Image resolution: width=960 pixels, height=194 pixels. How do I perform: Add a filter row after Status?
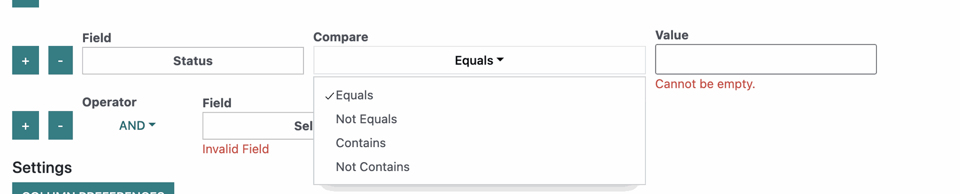pyautogui.click(x=25, y=60)
